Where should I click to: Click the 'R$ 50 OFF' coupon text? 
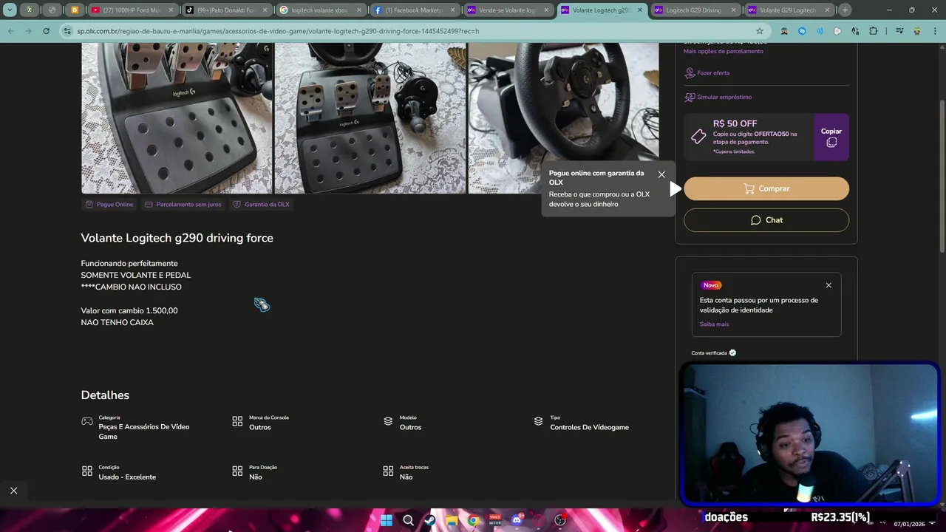pyautogui.click(x=735, y=123)
